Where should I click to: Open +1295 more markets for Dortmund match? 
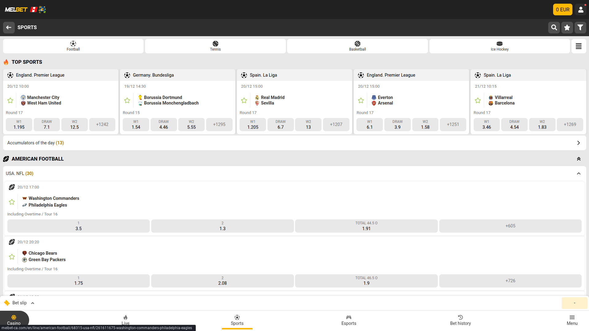[219, 124]
